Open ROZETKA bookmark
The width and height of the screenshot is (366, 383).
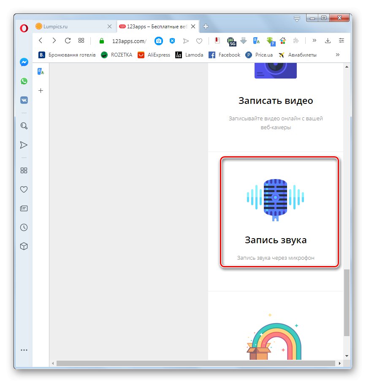click(117, 55)
